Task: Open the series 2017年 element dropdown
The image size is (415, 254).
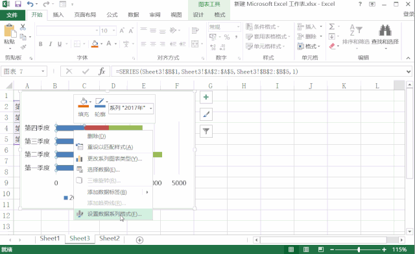Action: (150, 108)
